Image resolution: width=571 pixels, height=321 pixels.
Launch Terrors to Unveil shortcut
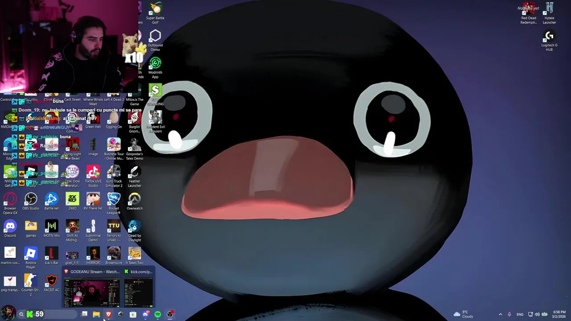coord(114,231)
